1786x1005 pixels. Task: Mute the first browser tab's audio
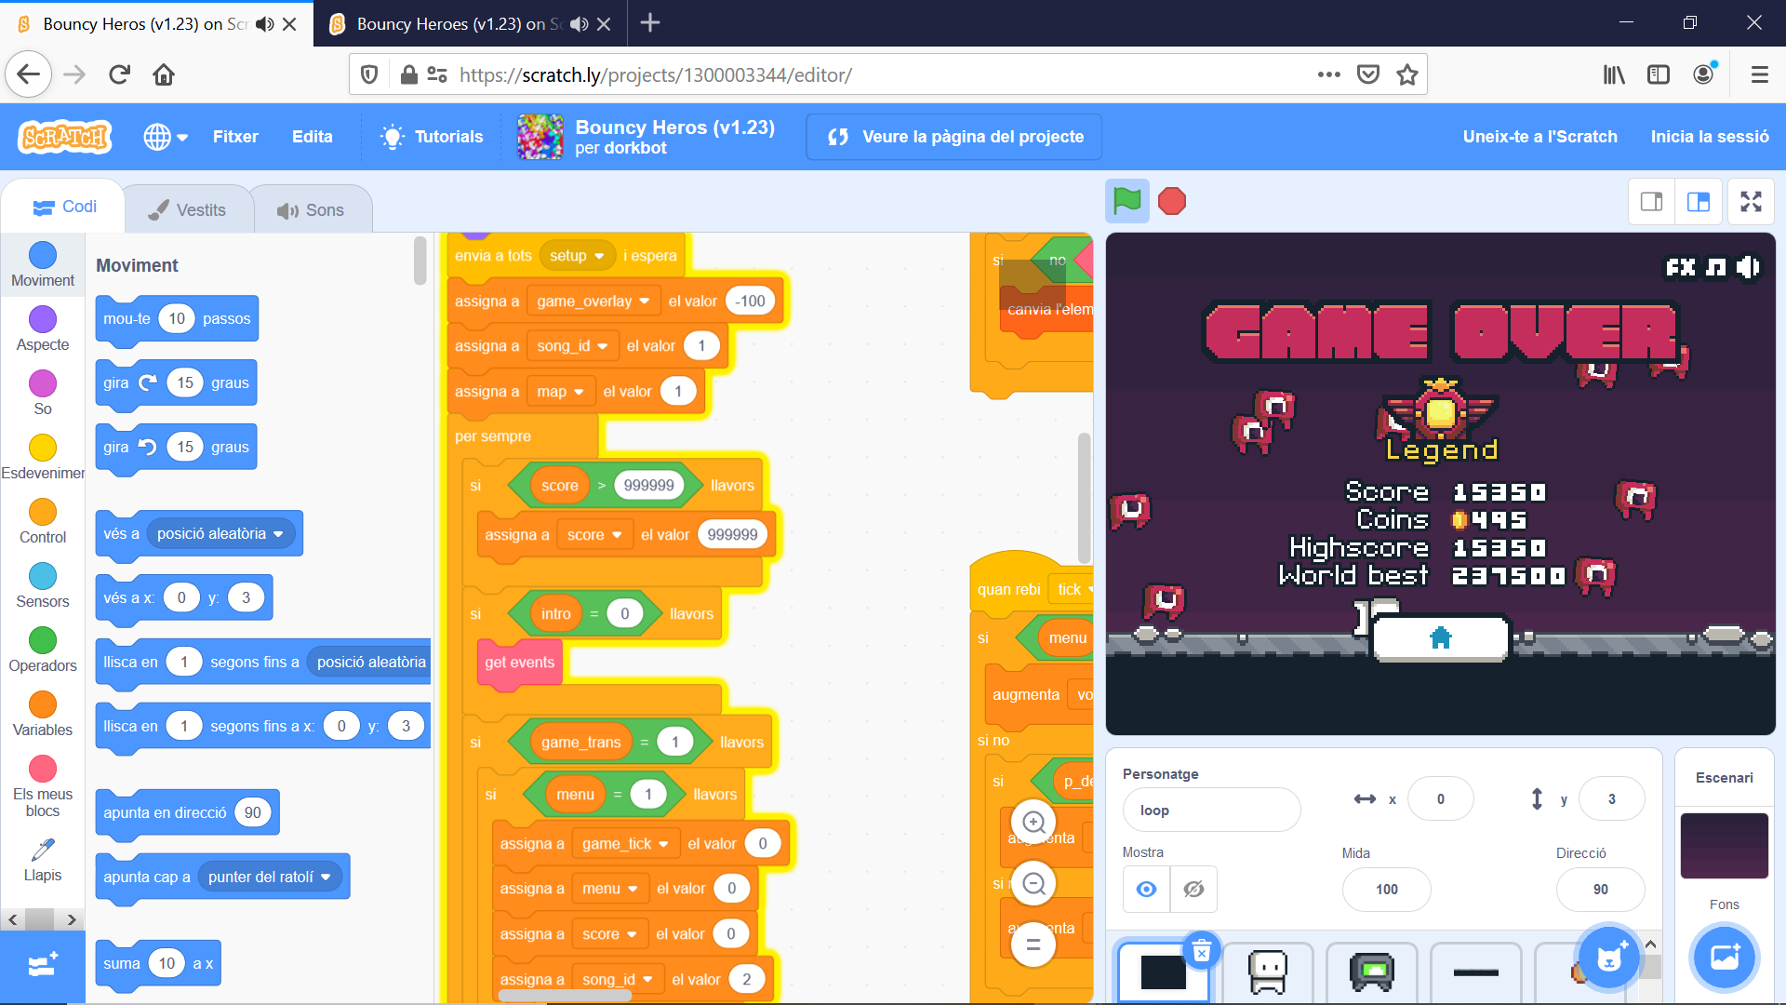[x=264, y=23]
